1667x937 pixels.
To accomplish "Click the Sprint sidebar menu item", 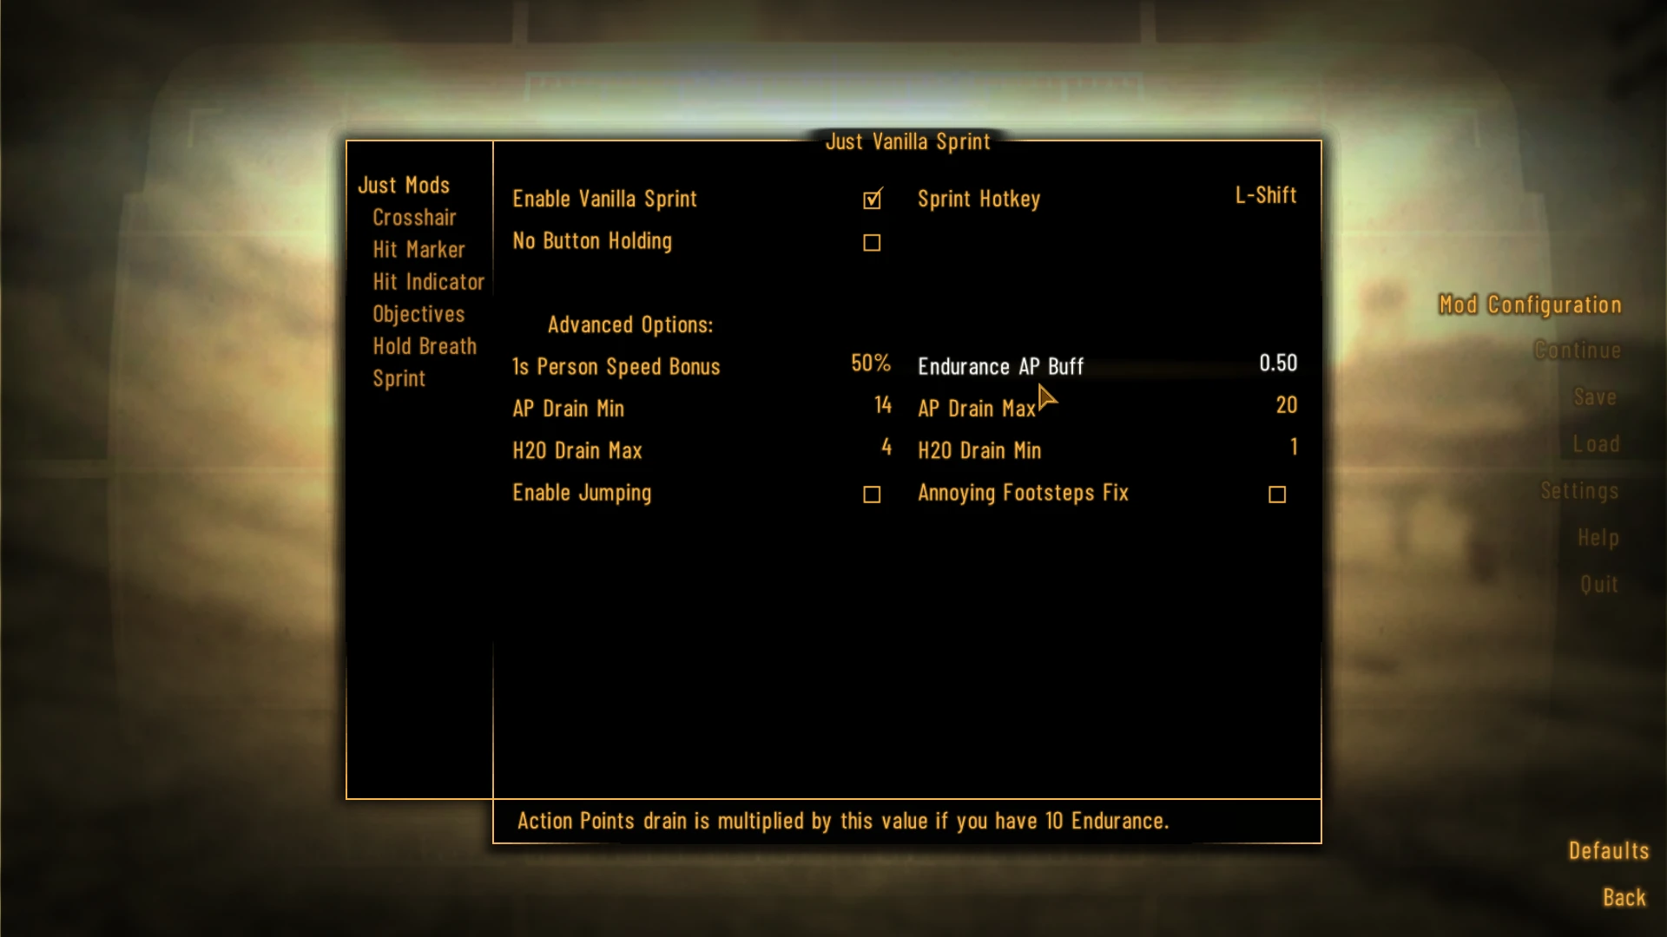I will click(x=399, y=377).
